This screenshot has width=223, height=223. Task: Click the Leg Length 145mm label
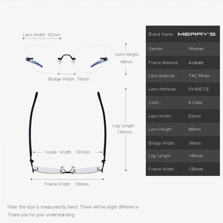(123, 129)
